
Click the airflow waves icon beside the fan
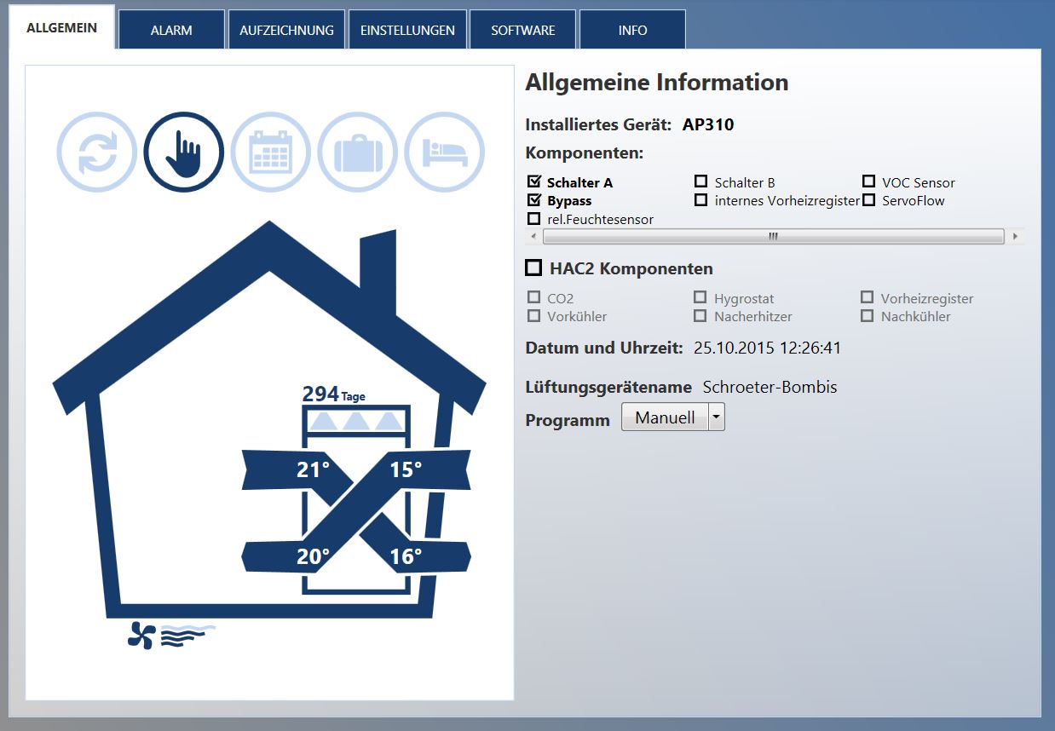point(183,633)
